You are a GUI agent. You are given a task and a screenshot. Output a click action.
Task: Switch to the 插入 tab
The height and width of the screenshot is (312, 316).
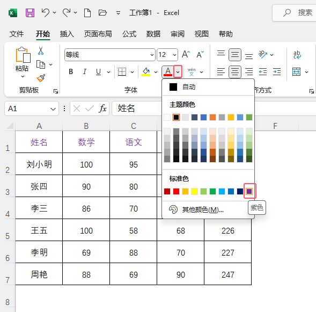click(x=67, y=34)
